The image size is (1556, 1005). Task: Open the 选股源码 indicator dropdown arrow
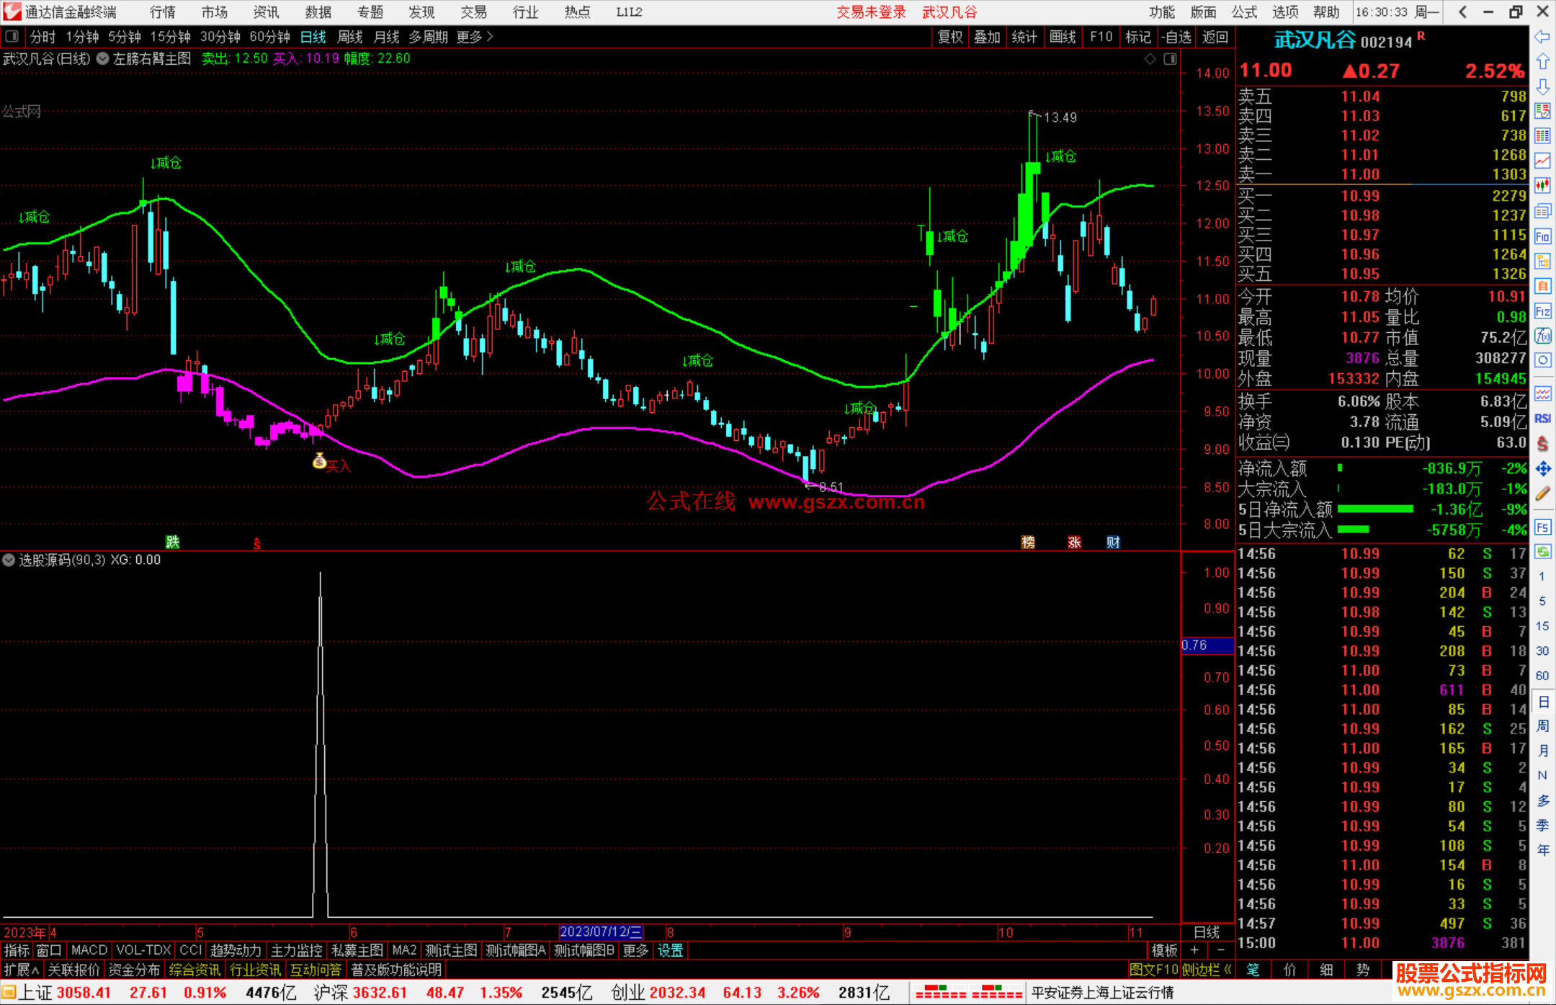coord(9,560)
